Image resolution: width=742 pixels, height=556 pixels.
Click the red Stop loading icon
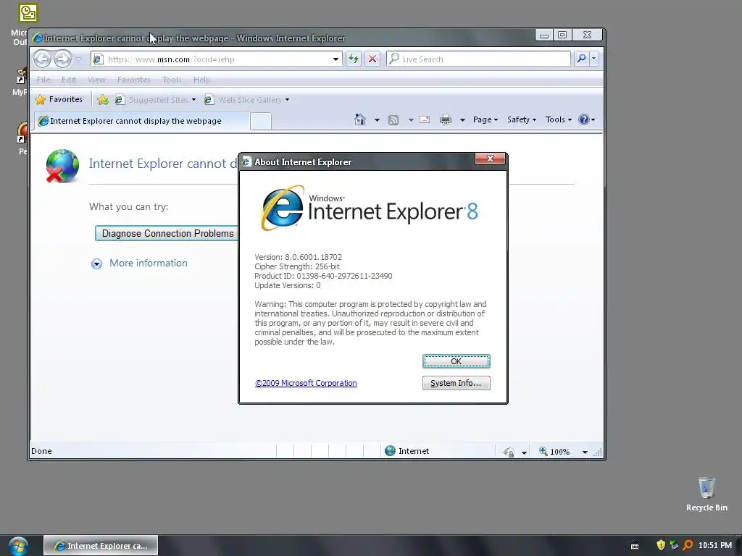pyautogui.click(x=372, y=59)
